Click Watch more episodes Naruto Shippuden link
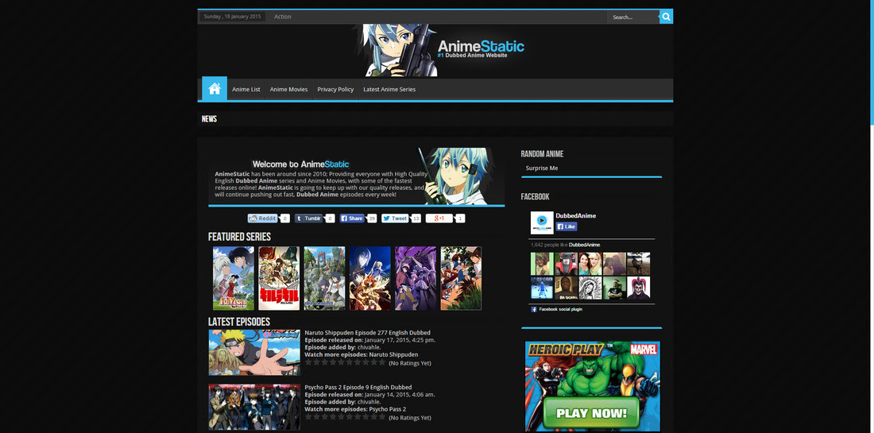The height and width of the screenshot is (433, 874). [x=393, y=354]
